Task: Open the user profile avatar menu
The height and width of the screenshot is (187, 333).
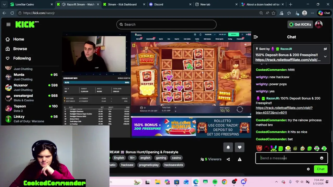Action: click(x=319, y=24)
